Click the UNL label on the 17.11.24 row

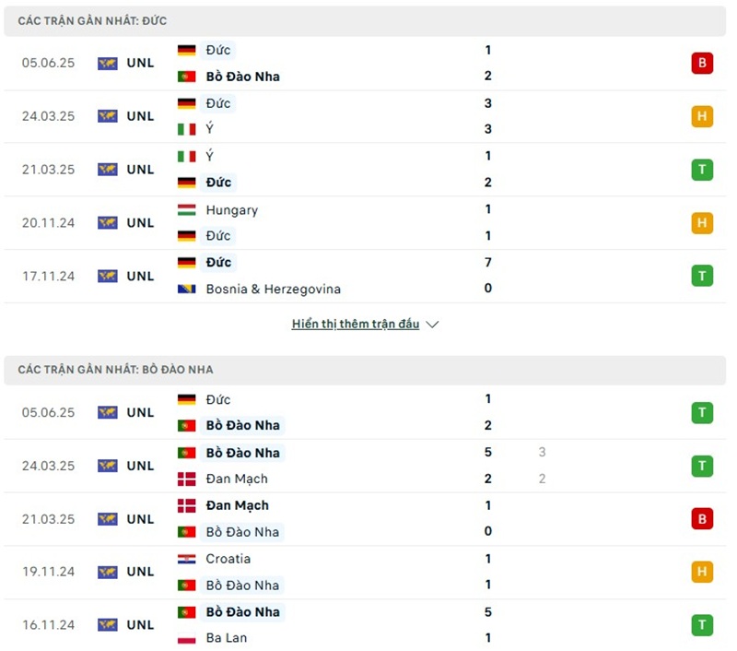[x=140, y=276]
